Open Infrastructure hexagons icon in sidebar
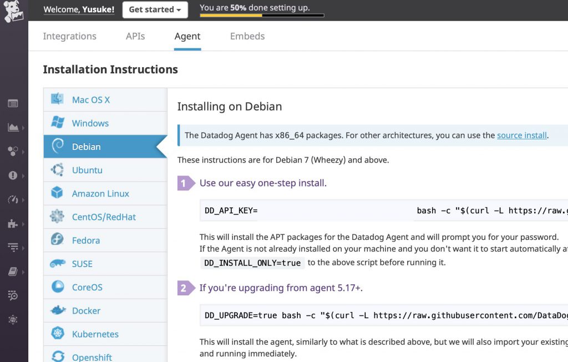This screenshot has width=568, height=362. point(13,151)
